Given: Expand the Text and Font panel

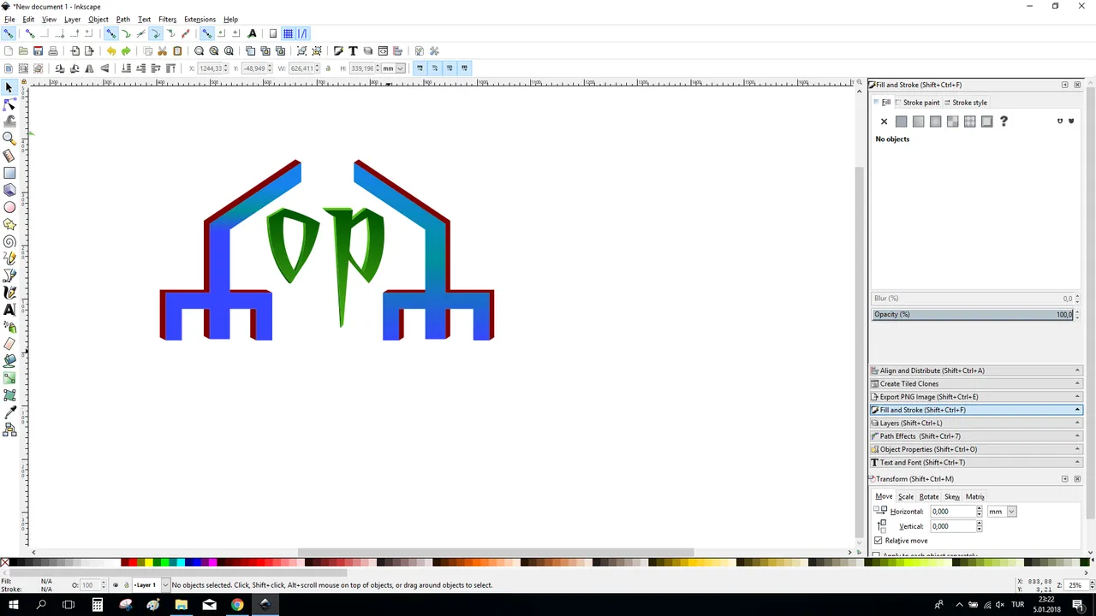Looking at the screenshot, I should [976, 462].
